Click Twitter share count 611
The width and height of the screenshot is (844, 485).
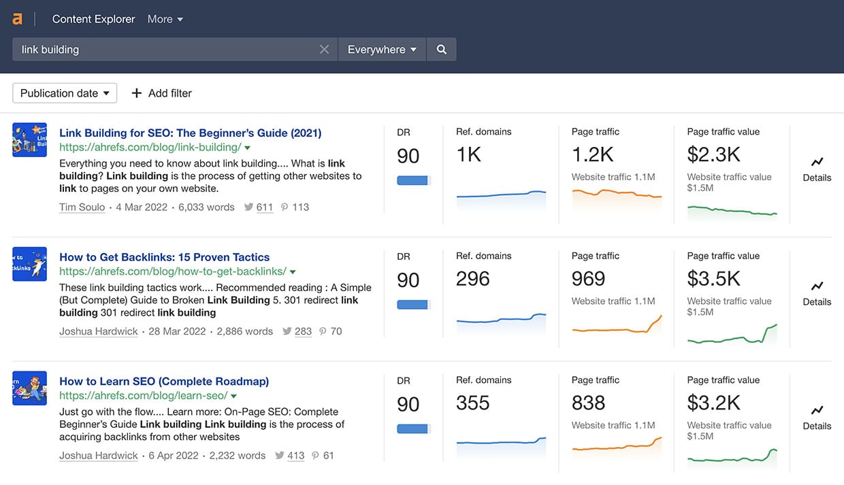point(265,207)
